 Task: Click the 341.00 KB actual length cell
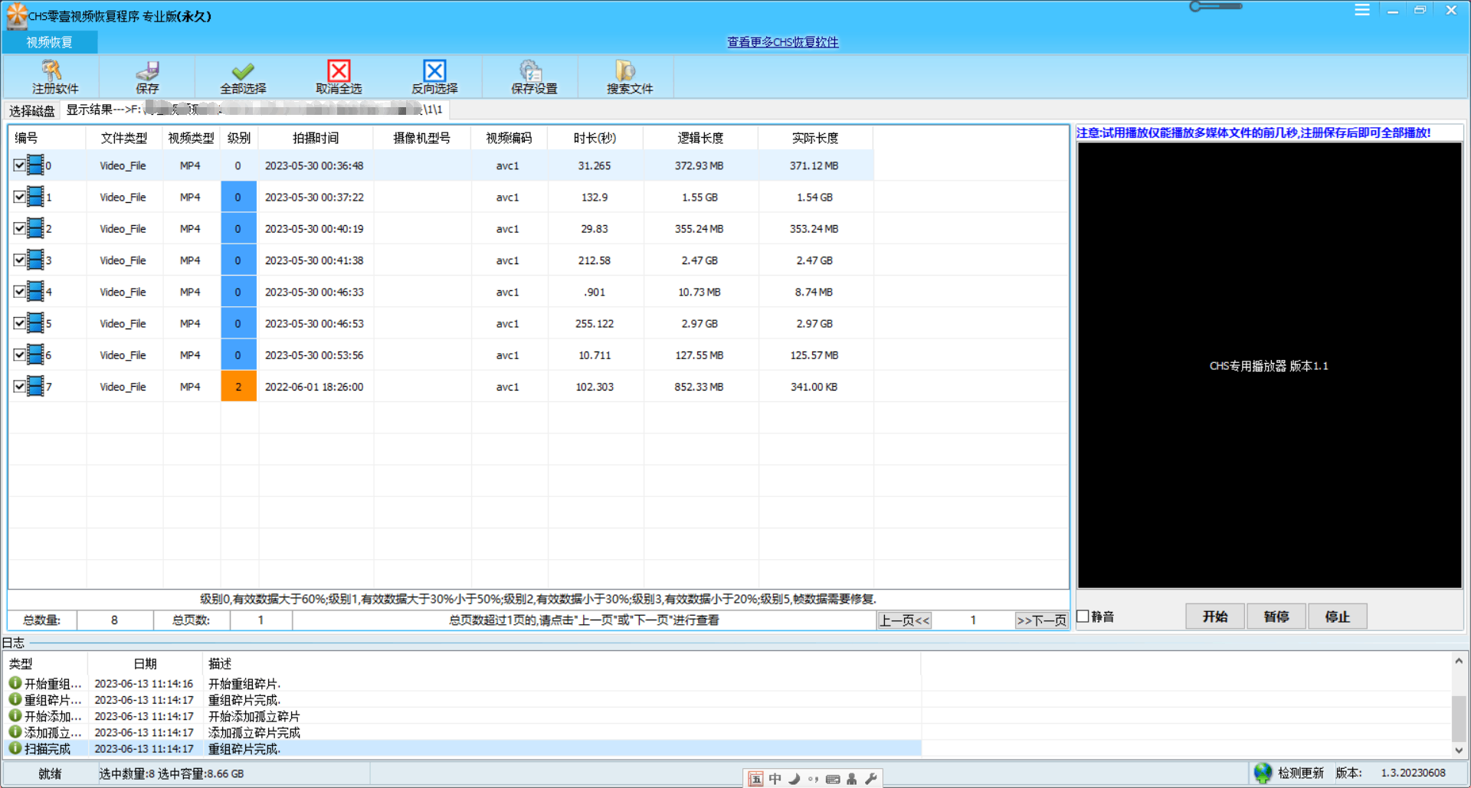click(x=814, y=387)
